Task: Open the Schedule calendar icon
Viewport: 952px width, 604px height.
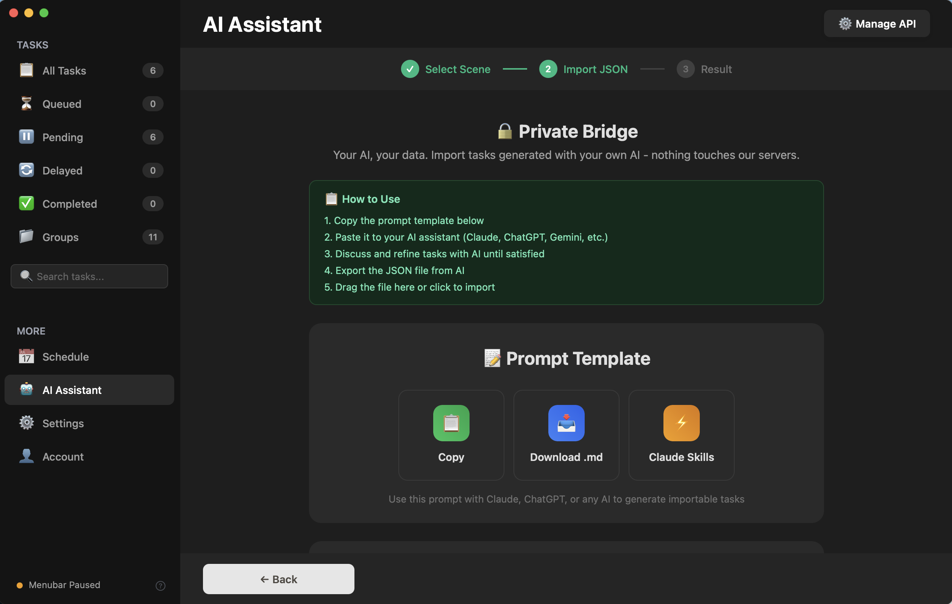Action: [26, 356]
